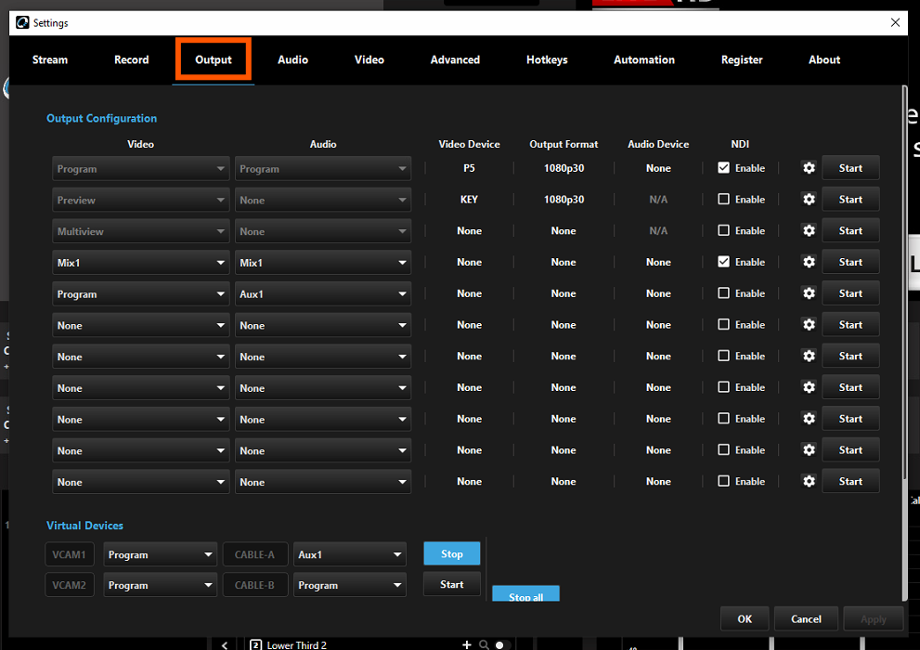
Task: Open the Mix1 video source dropdown
Action: pyautogui.click(x=140, y=264)
